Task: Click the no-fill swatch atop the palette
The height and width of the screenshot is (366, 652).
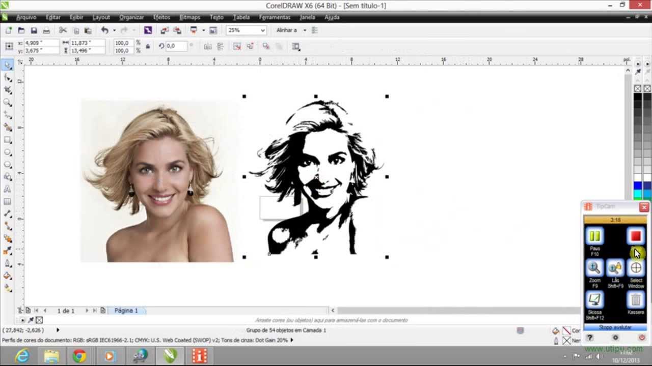Action: [x=638, y=89]
